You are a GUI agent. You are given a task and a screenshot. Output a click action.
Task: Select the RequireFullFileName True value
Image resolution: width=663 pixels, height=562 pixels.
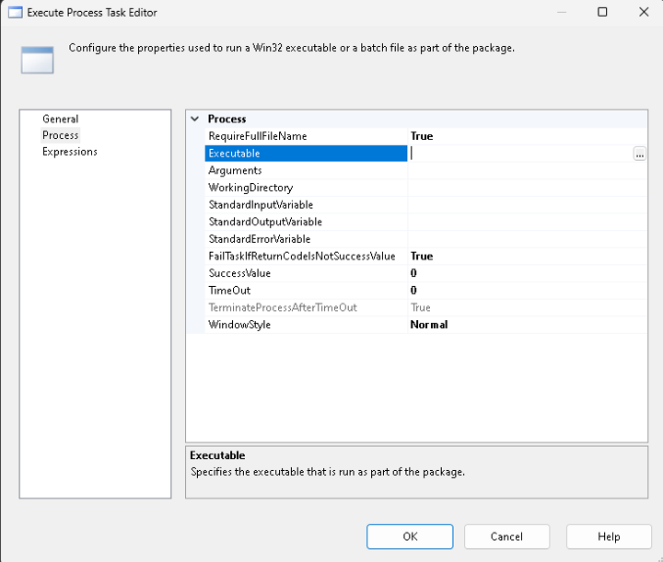point(422,136)
